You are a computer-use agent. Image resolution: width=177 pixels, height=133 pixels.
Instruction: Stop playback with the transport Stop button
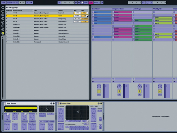pyautogui.click(x=79, y=3)
